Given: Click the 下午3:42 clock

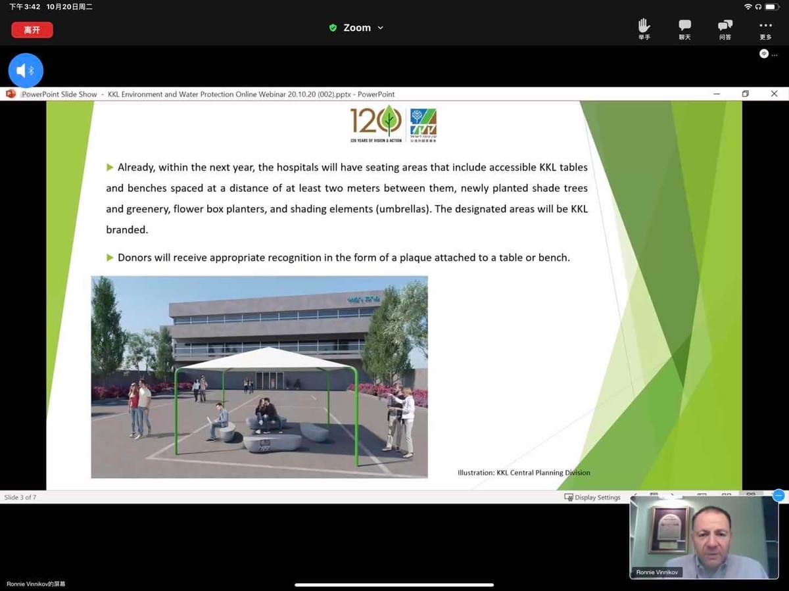Looking at the screenshot, I should [25, 7].
